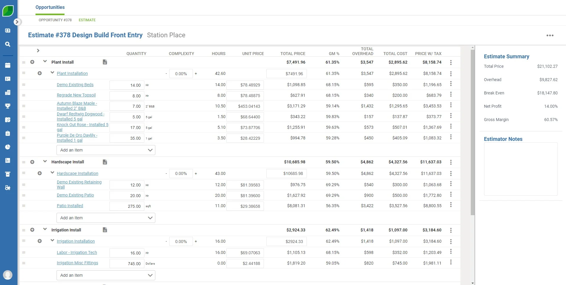Open the Demo Existing Patio item link
The image size is (566, 285).
tap(75, 195)
